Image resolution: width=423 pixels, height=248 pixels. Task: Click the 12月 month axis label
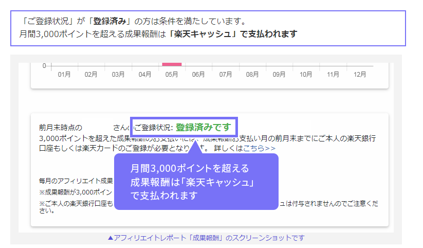coord(360,75)
